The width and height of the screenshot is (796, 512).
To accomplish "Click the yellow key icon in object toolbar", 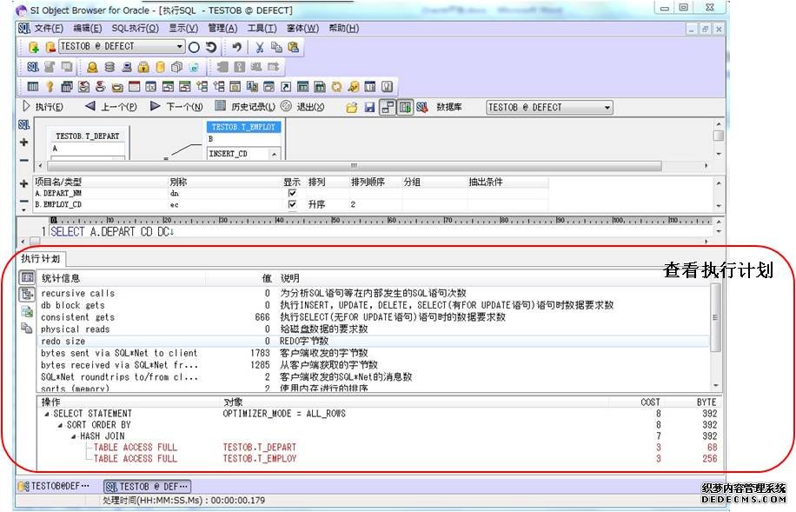I will coord(50,87).
